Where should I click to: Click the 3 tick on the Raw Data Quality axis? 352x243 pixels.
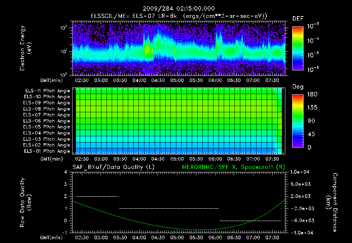(x=66, y=184)
